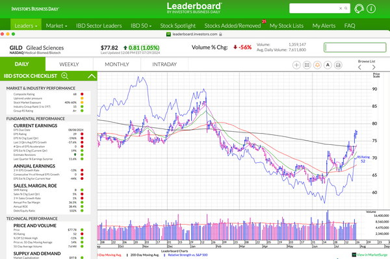Click the Debt/Equity Ratio row
The image size is (390, 259).
(x=49, y=210)
